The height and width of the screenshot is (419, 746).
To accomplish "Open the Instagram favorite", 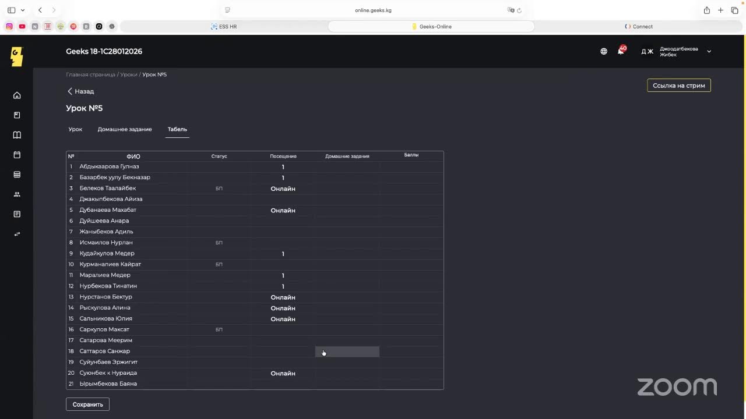I will point(9,26).
